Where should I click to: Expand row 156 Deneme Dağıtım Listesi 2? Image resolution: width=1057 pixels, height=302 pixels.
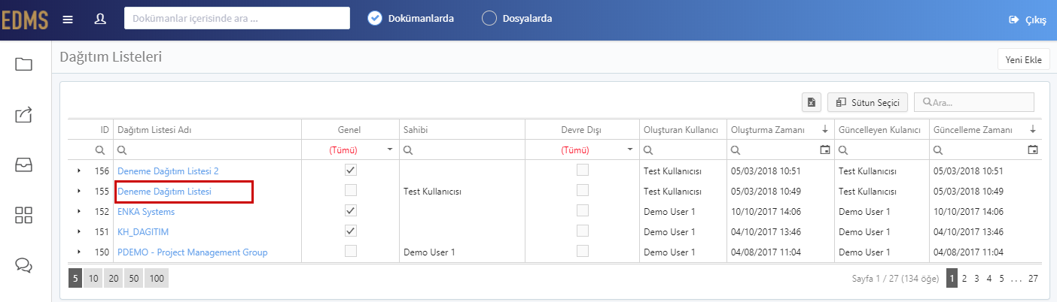click(x=79, y=171)
